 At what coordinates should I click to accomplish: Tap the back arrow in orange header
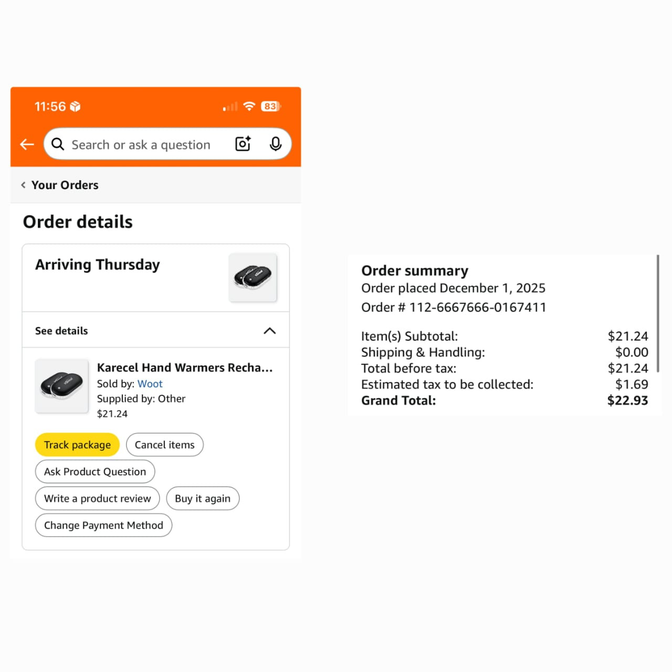(27, 144)
